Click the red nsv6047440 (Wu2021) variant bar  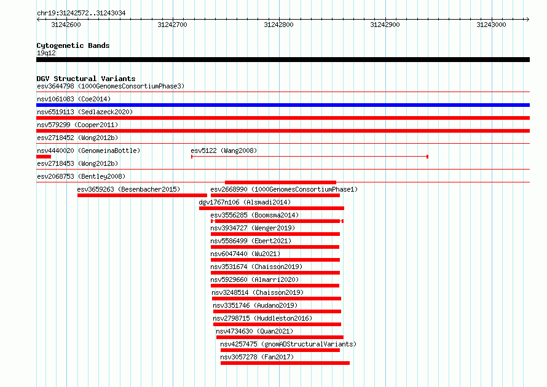pos(275,260)
